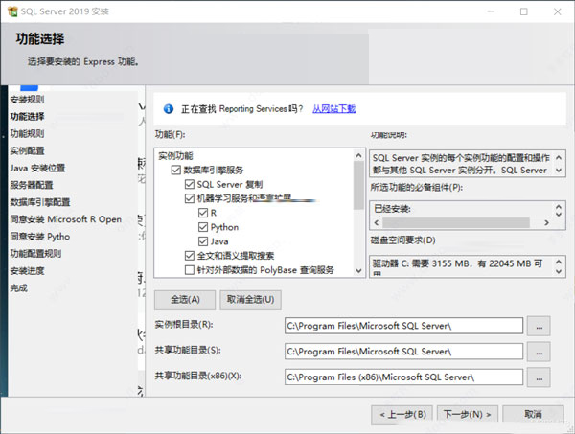Viewport: 575px width, 434px height.
Task: Click the blue information icon
Action: pos(169,109)
